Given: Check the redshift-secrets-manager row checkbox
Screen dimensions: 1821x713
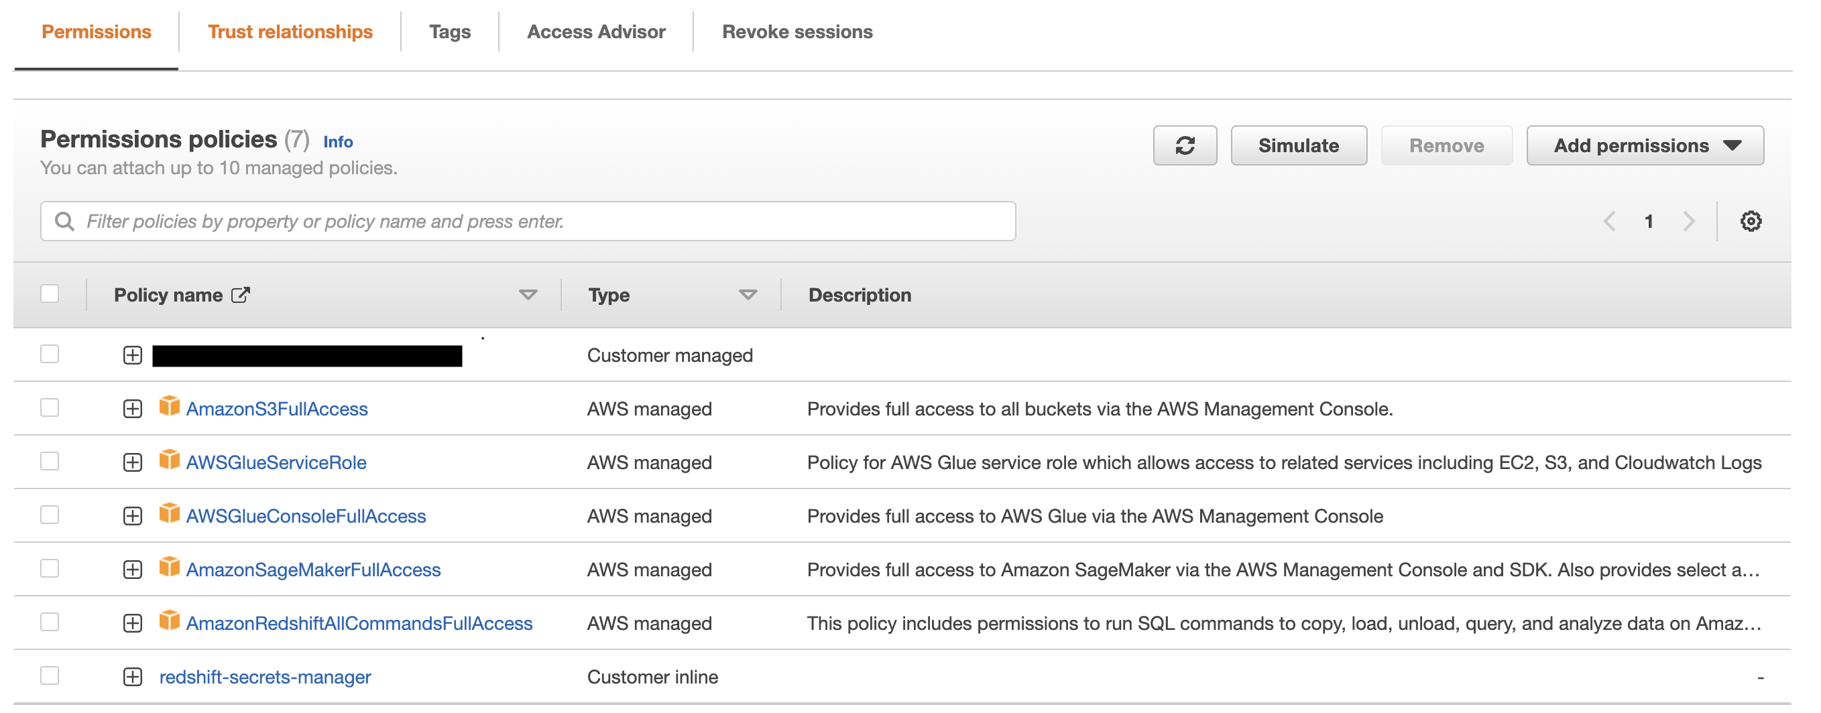Looking at the screenshot, I should pyautogui.click(x=50, y=675).
